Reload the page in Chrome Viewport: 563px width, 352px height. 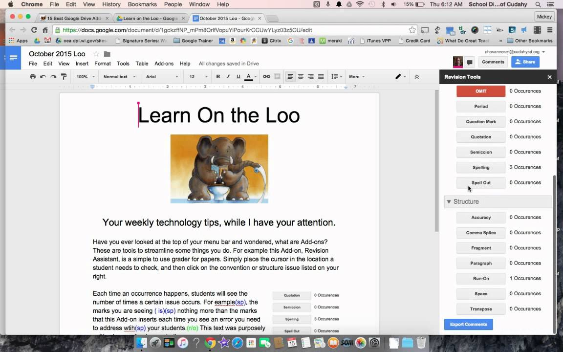[34, 30]
